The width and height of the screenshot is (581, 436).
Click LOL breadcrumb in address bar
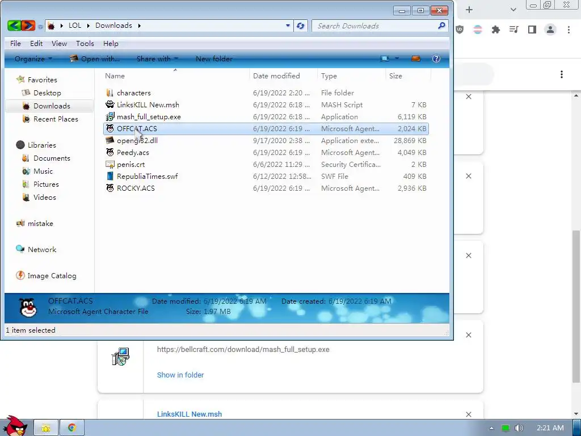tap(75, 25)
